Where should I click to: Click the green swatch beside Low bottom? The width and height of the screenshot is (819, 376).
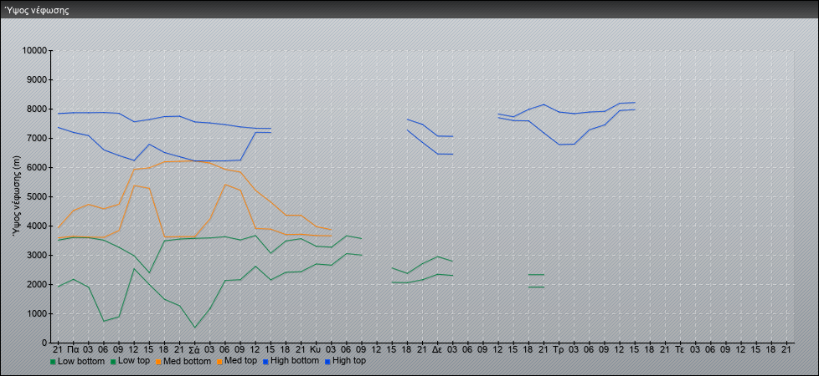pyautogui.click(x=53, y=362)
